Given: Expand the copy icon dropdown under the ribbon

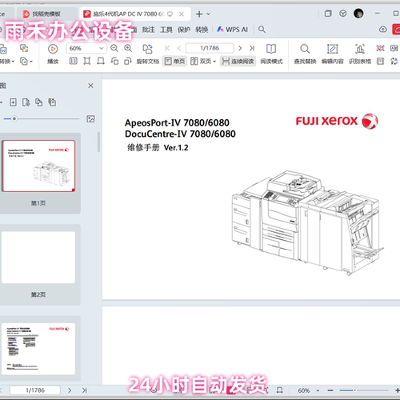Looking at the screenshot, I should 31,62.
